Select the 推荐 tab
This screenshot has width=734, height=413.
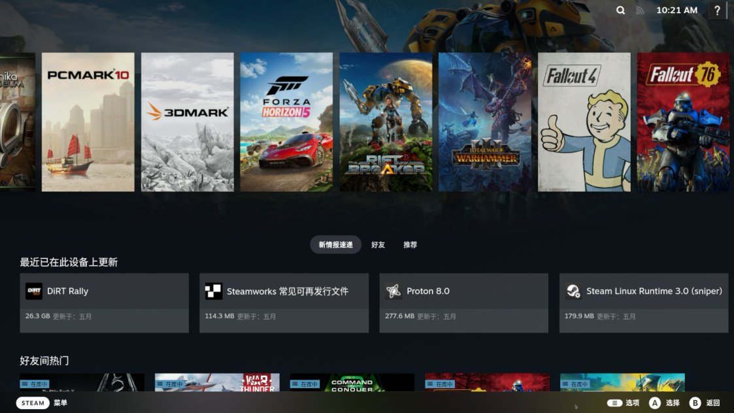pos(410,245)
